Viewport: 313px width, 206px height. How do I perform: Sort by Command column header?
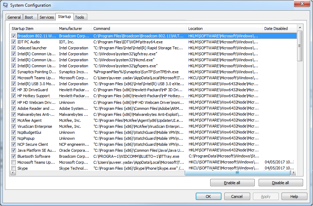[139, 29]
